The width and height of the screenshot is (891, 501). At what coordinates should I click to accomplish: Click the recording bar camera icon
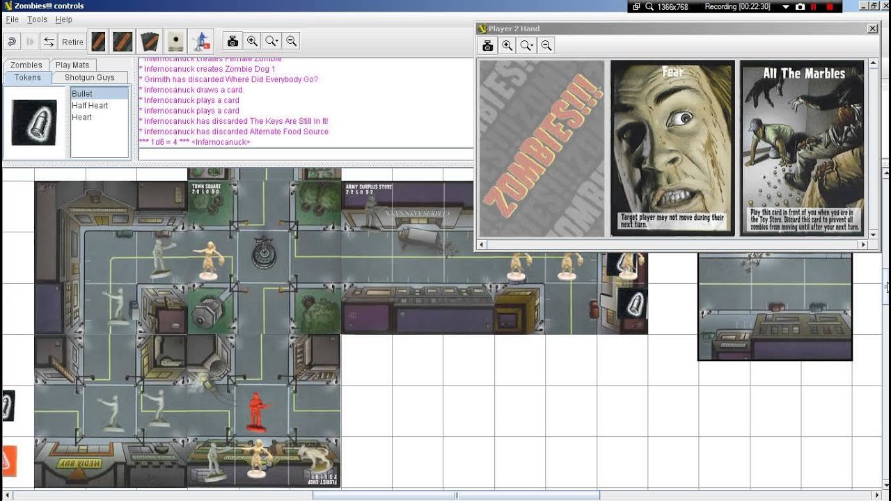click(x=800, y=6)
